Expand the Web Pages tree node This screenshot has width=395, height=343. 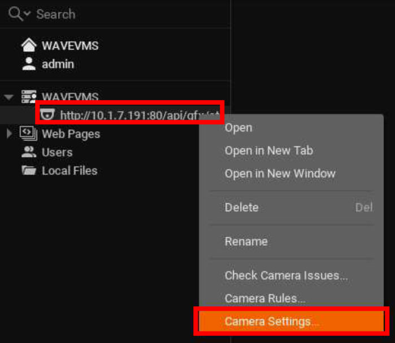coord(8,134)
